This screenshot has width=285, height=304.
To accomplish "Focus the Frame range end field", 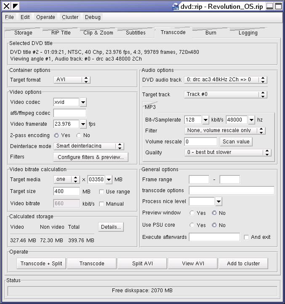I will tap(230, 180).
